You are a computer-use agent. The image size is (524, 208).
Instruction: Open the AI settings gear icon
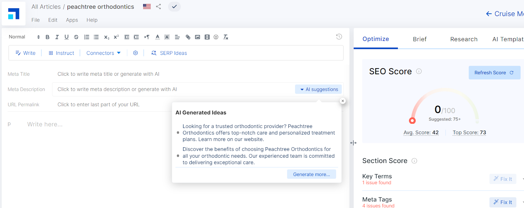coord(136,53)
